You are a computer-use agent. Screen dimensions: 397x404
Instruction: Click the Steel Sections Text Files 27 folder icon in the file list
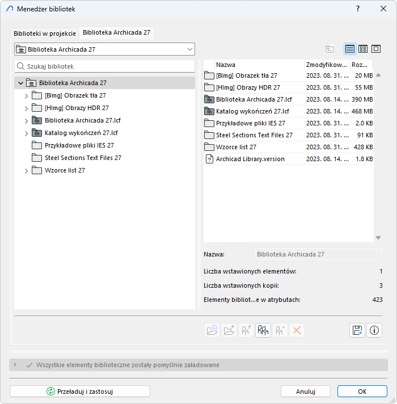pyautogui.click(x=209, y=135)
